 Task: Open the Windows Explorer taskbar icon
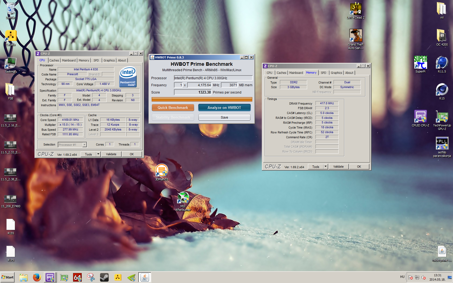tap(23, 277)
